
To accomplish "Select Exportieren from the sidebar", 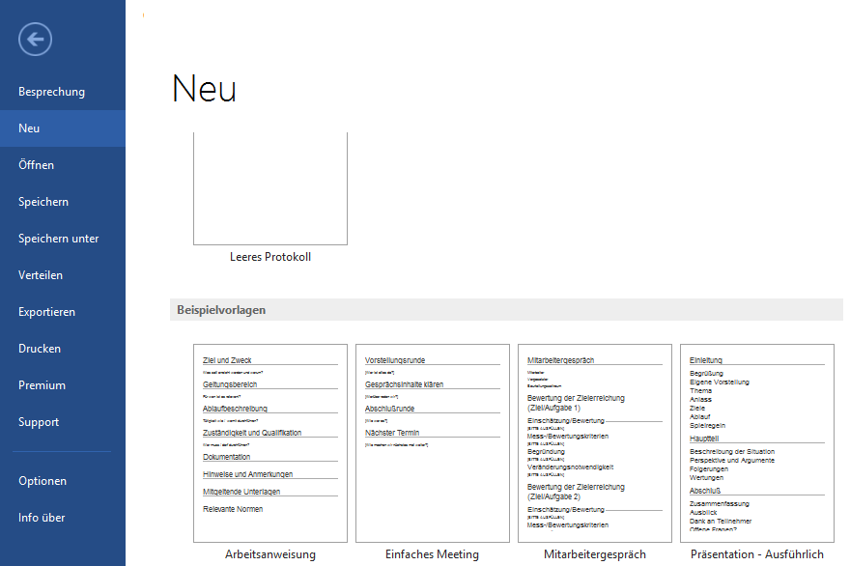I will 46,312.
